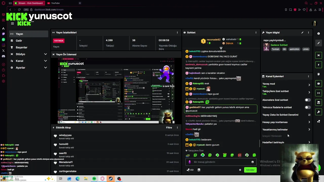Toggle stream stats broadcast icon in right toolbar
Image resolution: width=324 pixels, height=182 pixels.
318,93
